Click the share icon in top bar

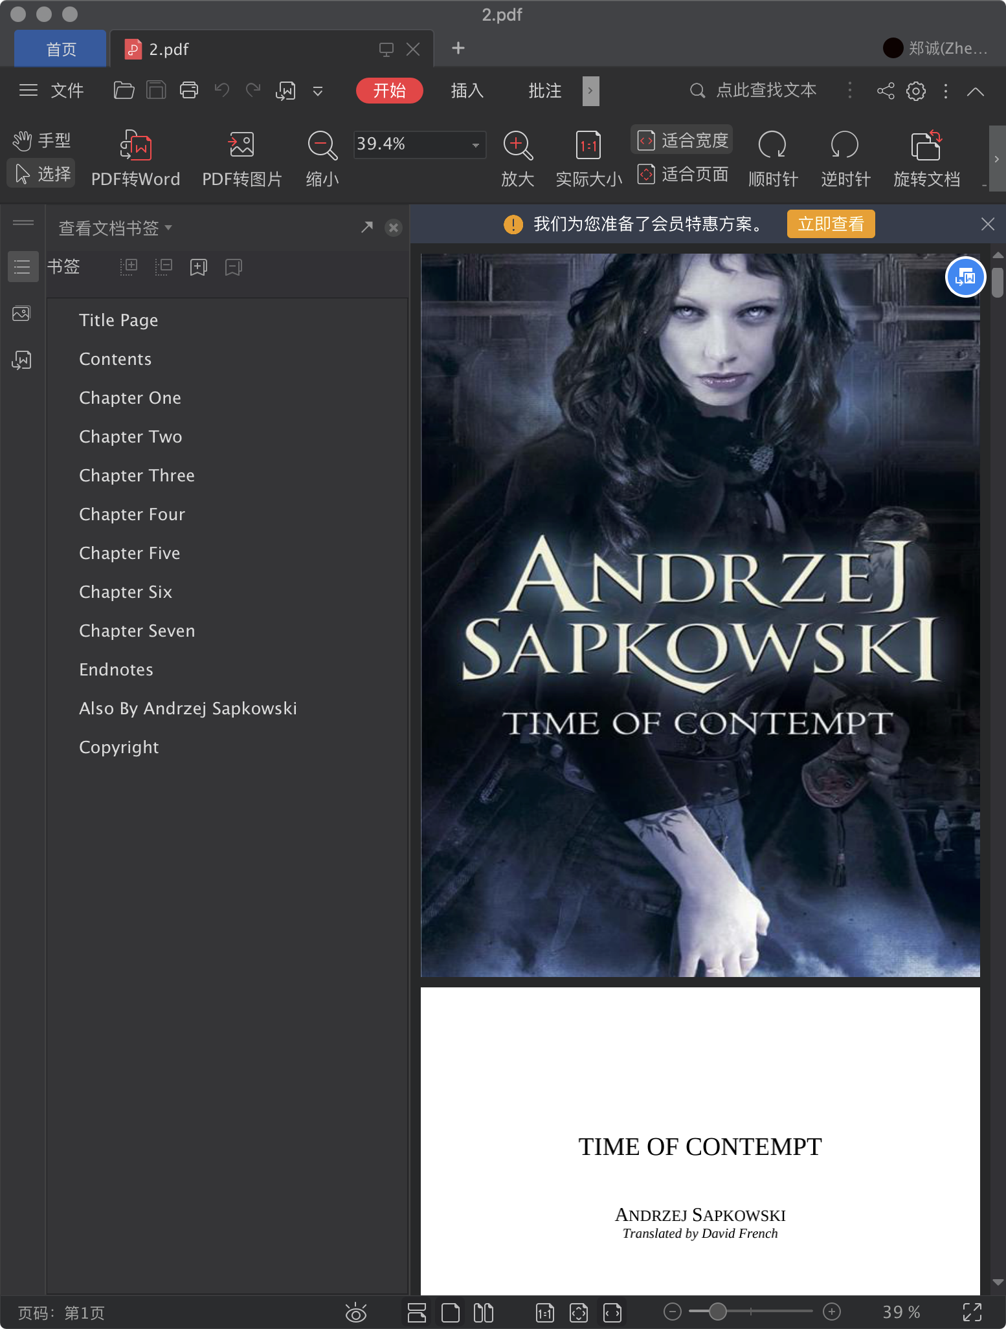885,91
